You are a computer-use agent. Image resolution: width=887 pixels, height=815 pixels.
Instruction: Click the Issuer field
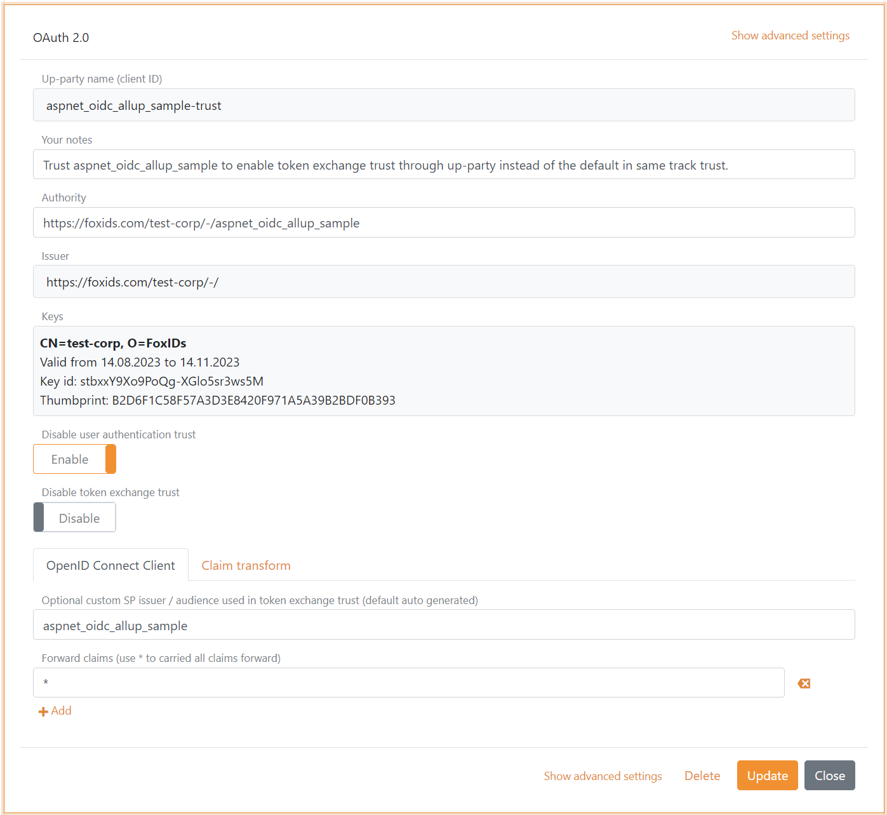[x=443, y=281]
